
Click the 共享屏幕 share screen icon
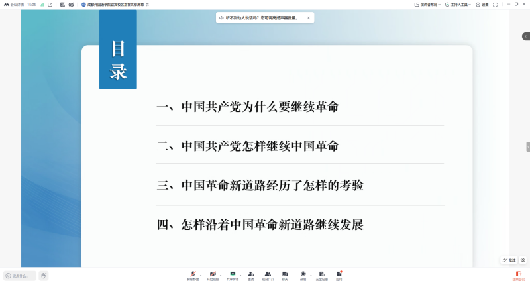233,274
